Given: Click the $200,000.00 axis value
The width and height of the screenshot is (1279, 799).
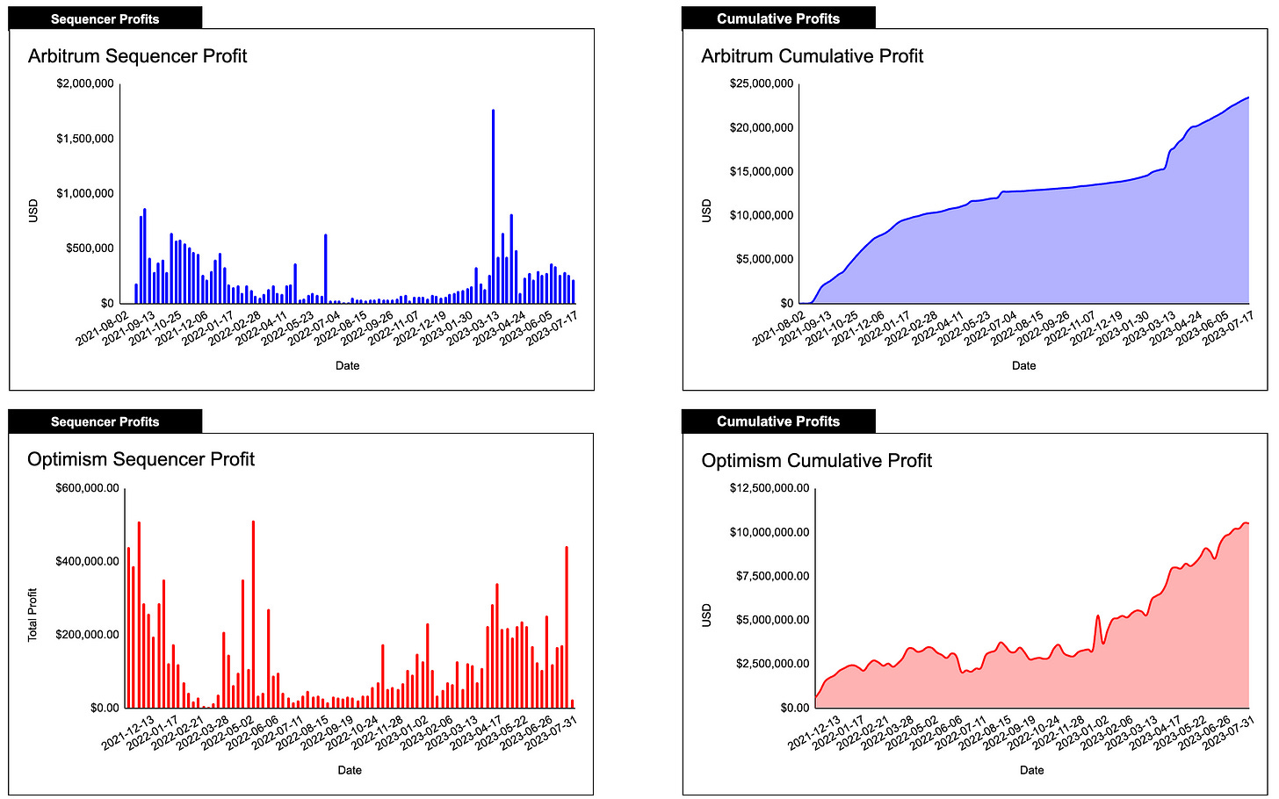Looking at the screenshot, I should [87, 634].
